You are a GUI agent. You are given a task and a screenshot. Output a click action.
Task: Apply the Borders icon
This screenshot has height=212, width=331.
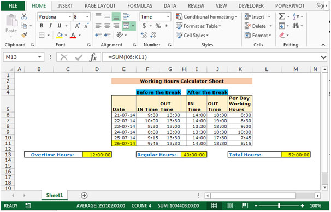[x=42, y=35]
